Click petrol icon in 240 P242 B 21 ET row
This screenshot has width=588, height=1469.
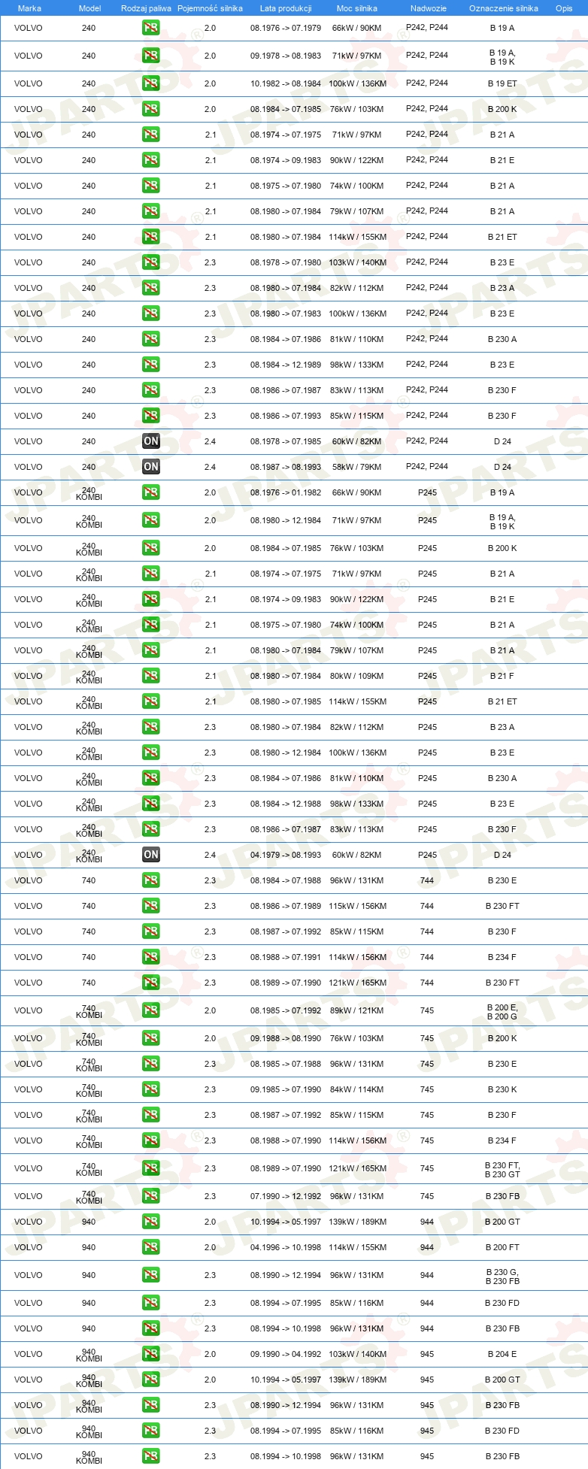150,237
